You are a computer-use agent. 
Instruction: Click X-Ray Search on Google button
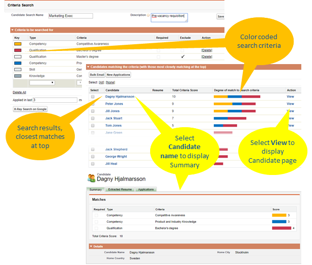click(30, 109)
